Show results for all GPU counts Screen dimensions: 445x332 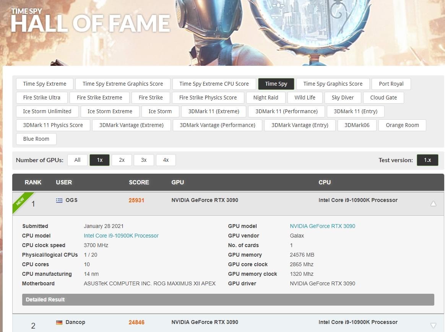77,160
